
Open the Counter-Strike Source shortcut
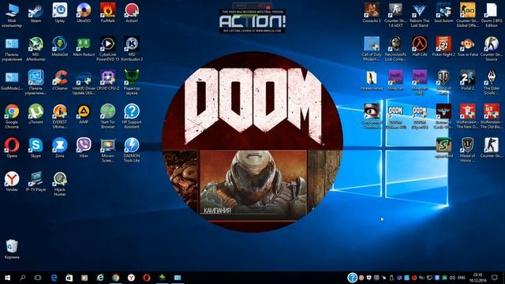point(491,49)
